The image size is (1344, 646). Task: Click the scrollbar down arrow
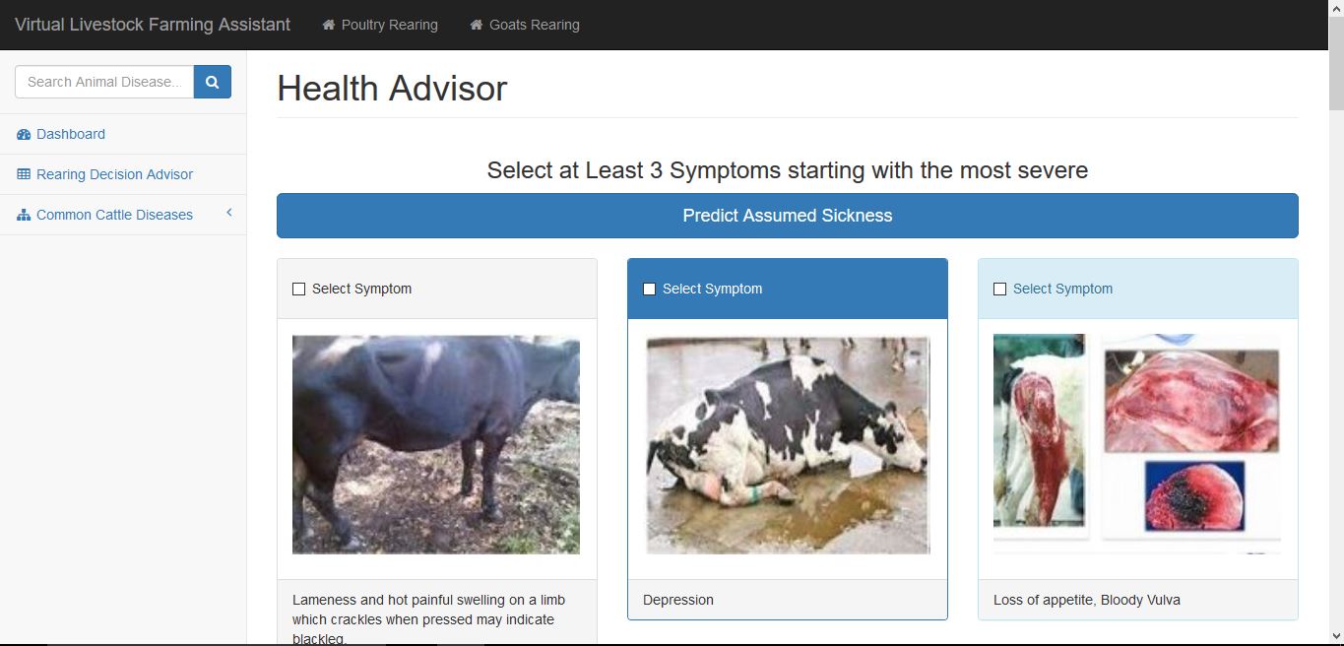[1336, 636]
